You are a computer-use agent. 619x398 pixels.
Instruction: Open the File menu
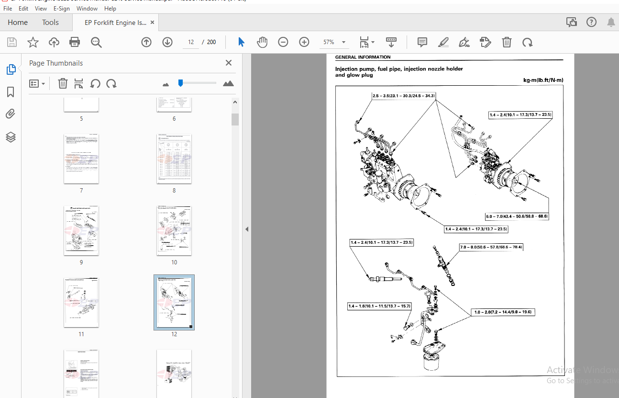coord(8,9)
